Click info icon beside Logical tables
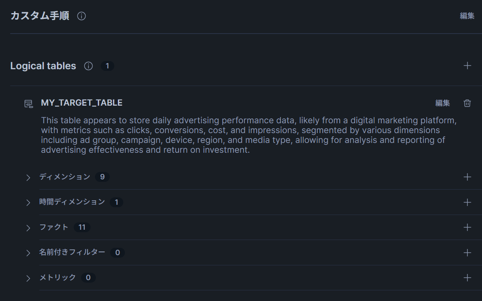Screen dimensions: 482x301 point(88,66)
